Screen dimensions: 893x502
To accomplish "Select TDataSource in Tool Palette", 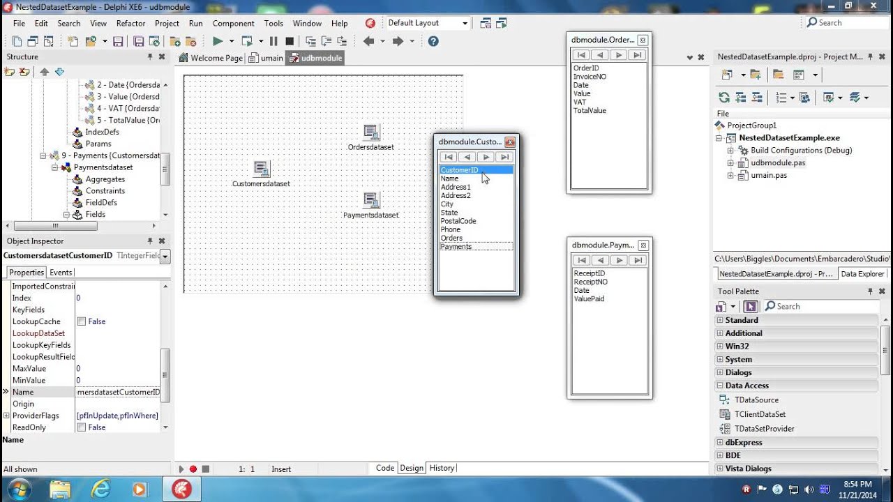I will click(x=756, y=400).
